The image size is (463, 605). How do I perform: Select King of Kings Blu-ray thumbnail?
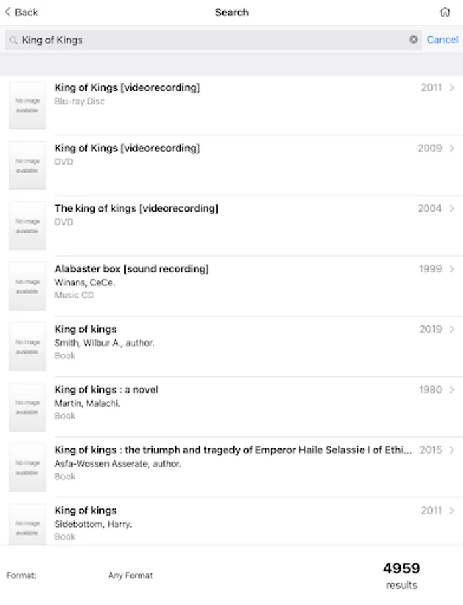[28, 106]
